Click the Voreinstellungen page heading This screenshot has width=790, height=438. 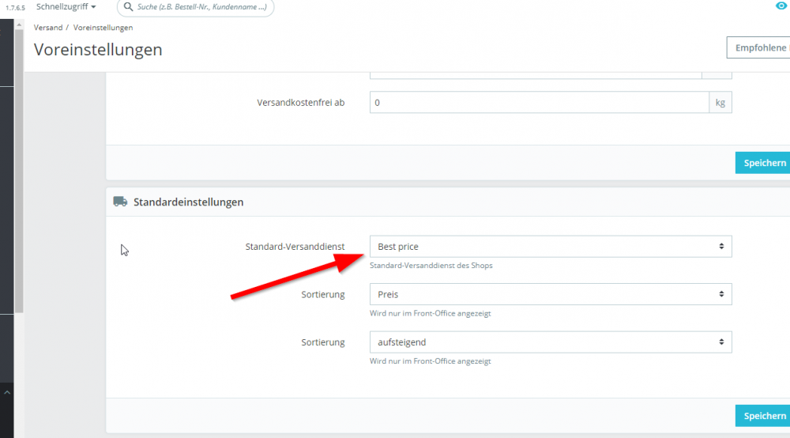[98, 49]
